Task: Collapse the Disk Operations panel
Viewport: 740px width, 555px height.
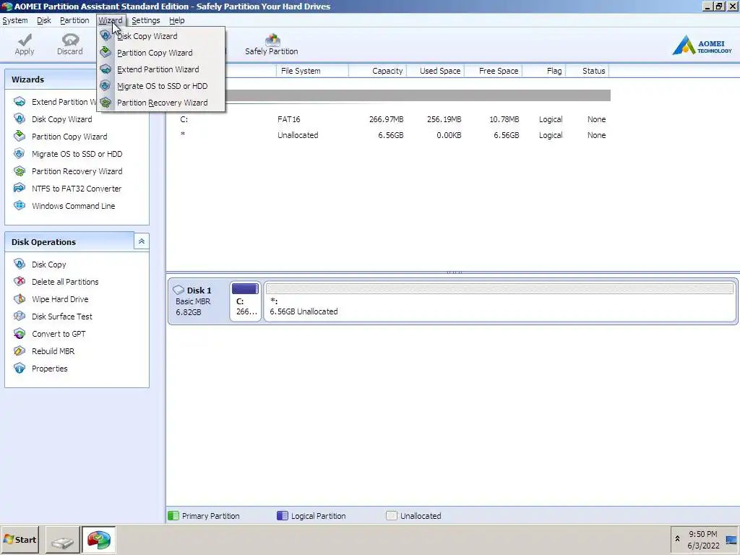Action: [142, 241]
